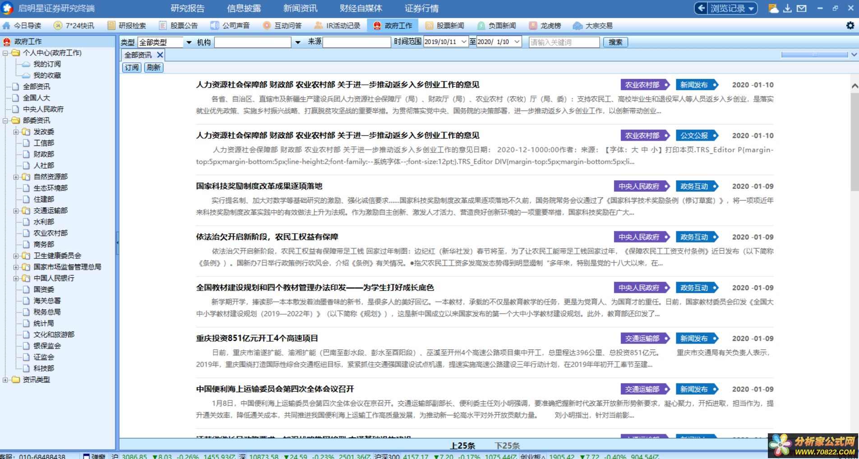Open settings gear icon
This screenshot has width=859, height=459.
point(850,26)
